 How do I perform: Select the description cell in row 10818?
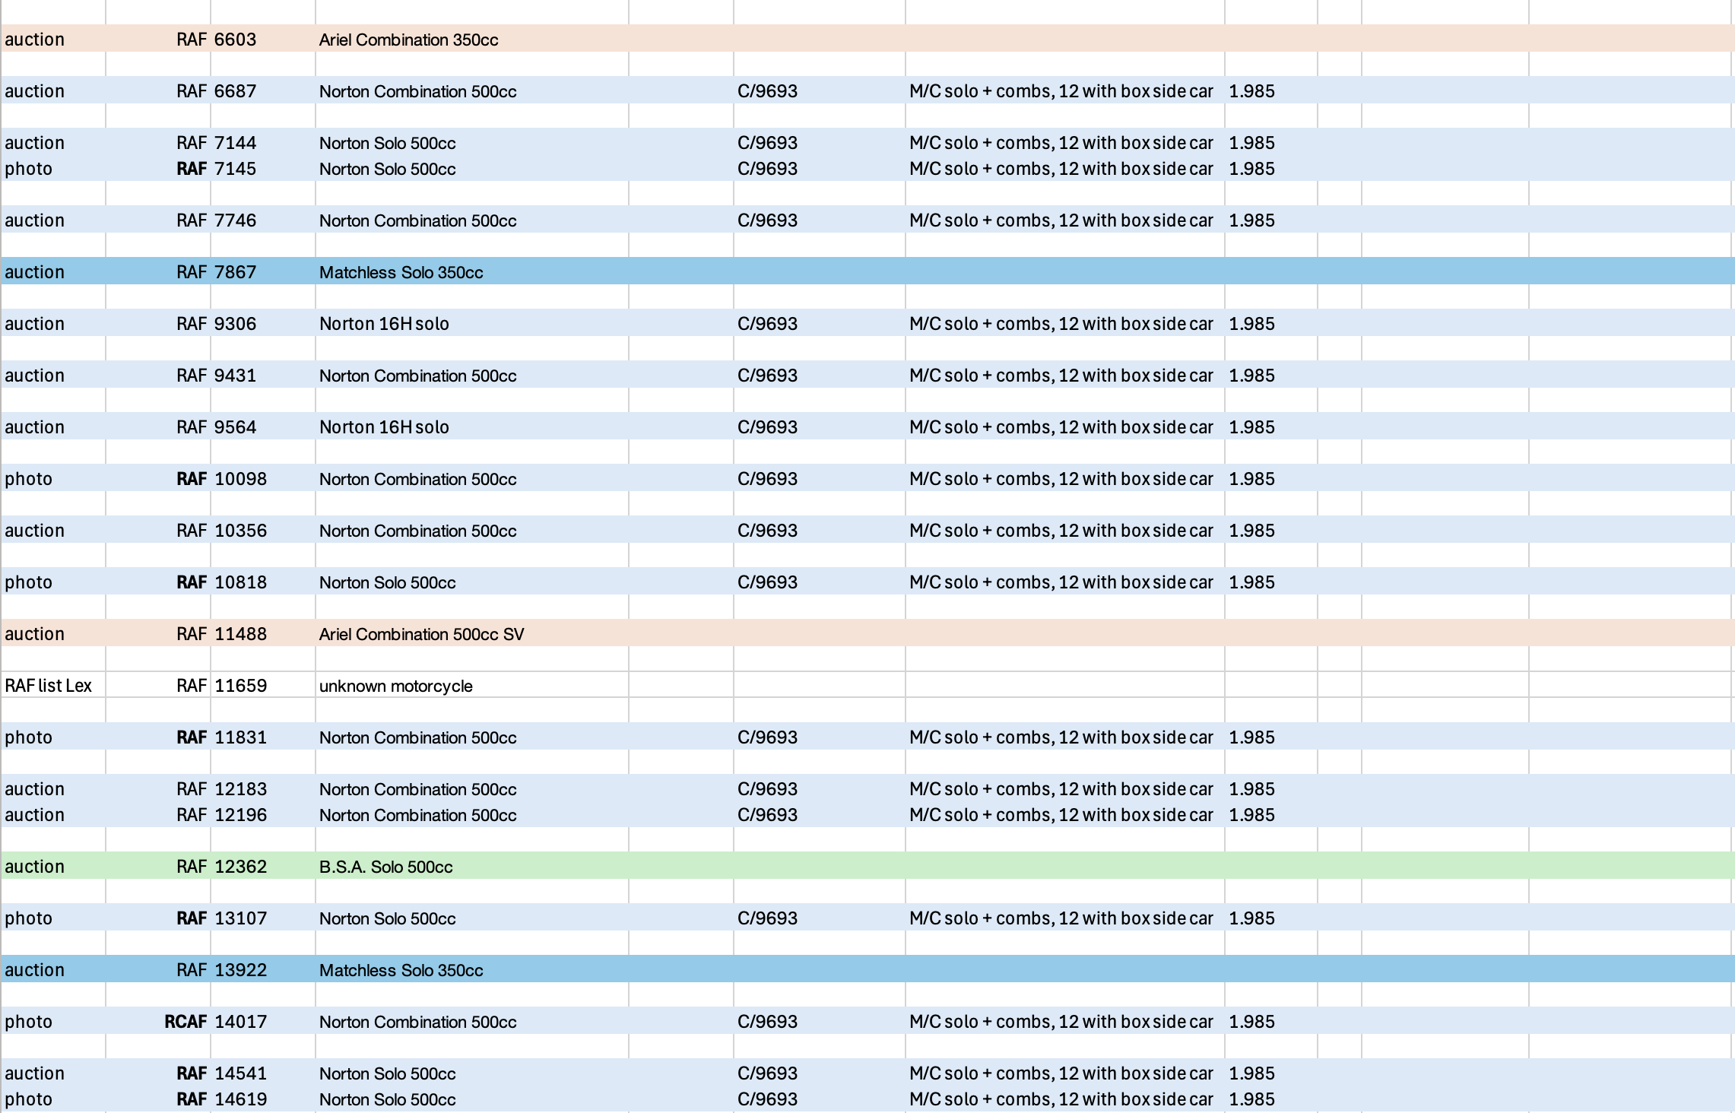[1064, 582]
